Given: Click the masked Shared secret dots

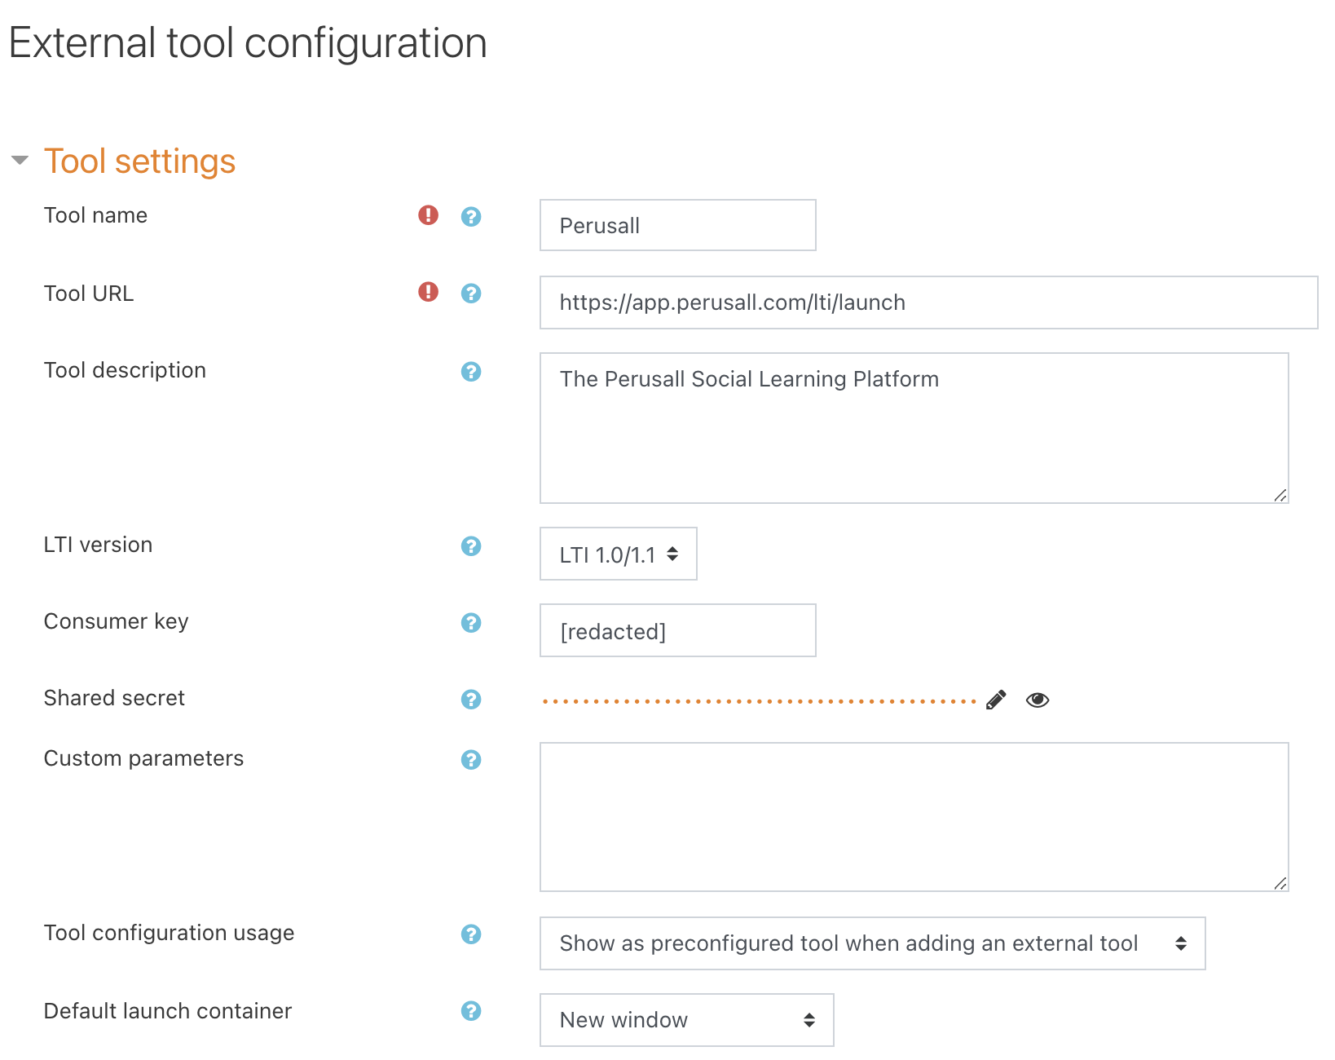Looking at the screenshot, I should [760, 701].
